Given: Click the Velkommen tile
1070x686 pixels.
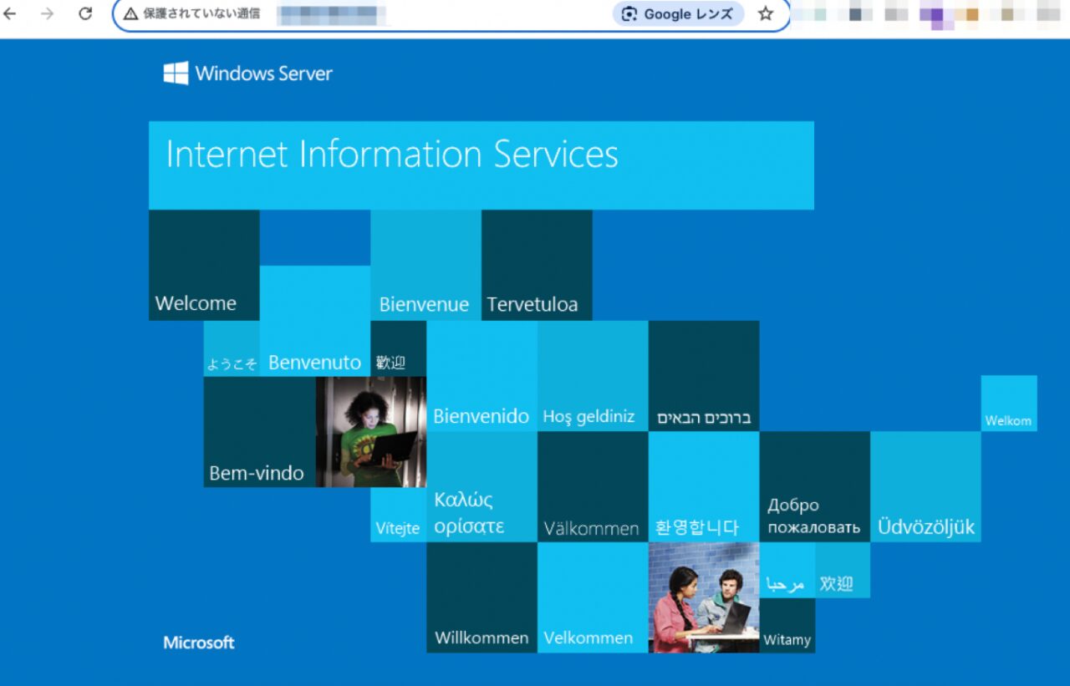Looking at the screenshot, I should pos(593,597).
